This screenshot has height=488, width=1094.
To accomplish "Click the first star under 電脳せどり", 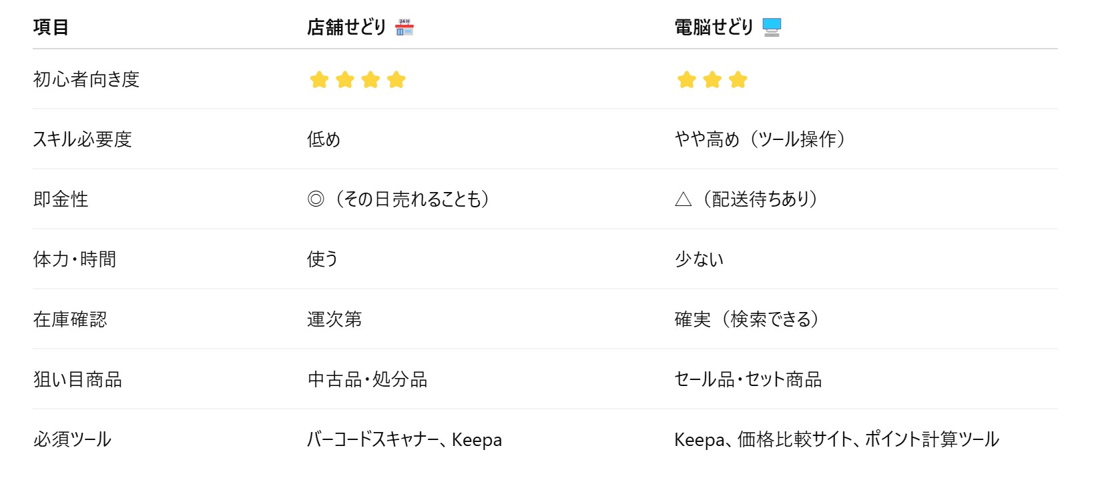I will [686, 80].
